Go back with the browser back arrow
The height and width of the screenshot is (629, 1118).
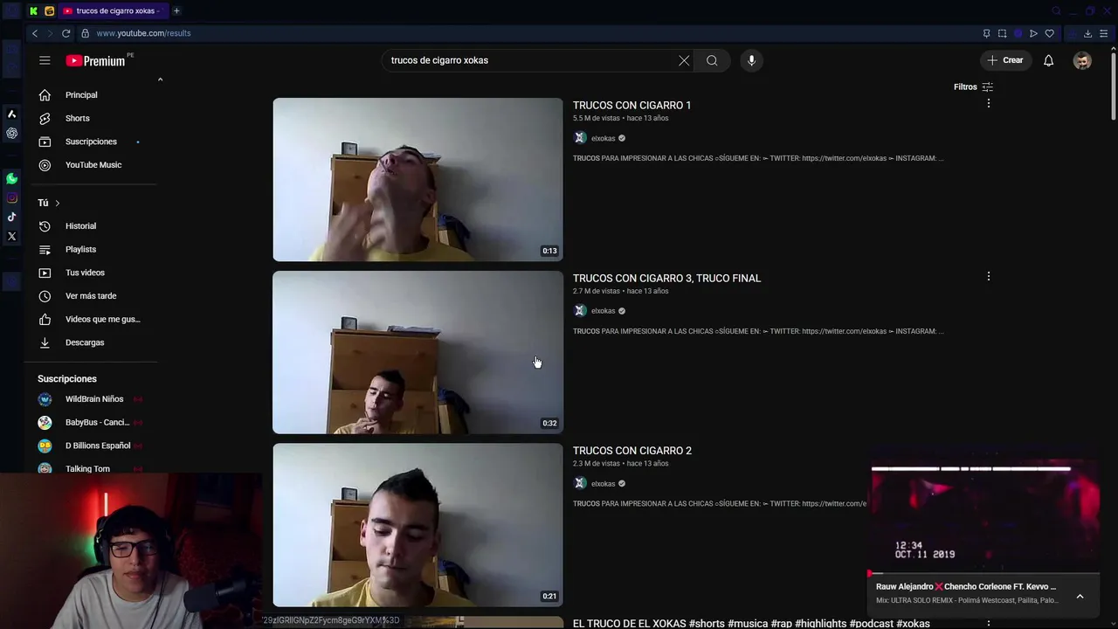pos(35,33)
